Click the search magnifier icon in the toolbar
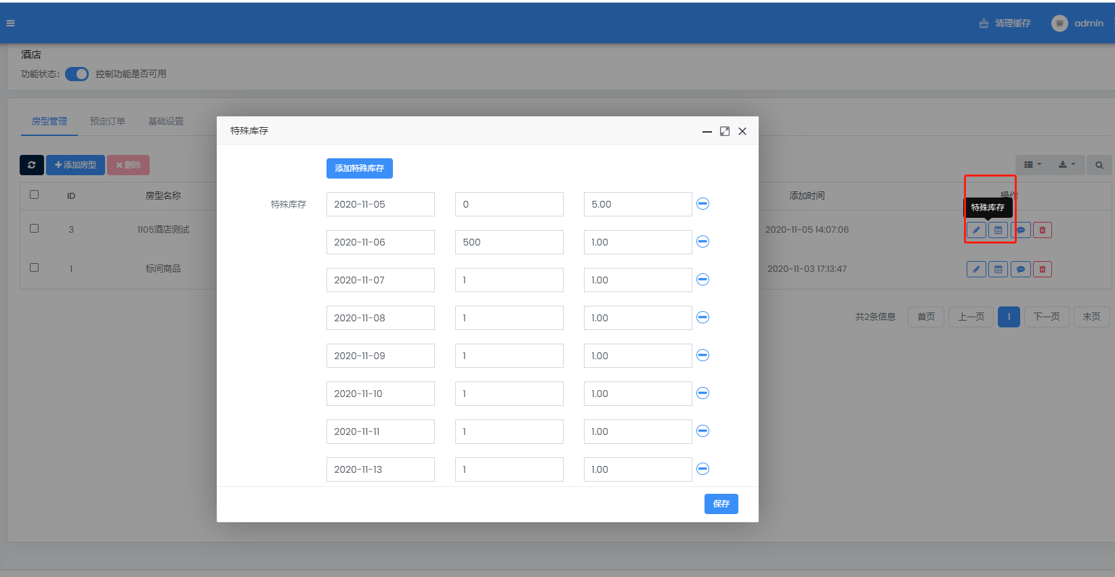The height and width of the screenshot is (577, 1115). [1099, 165]
